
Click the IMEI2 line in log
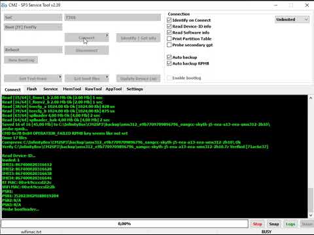click(x=27, y=169)
